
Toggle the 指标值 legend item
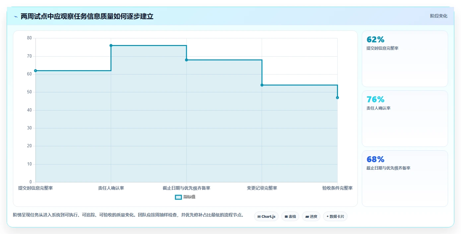[x=185, y=197]
